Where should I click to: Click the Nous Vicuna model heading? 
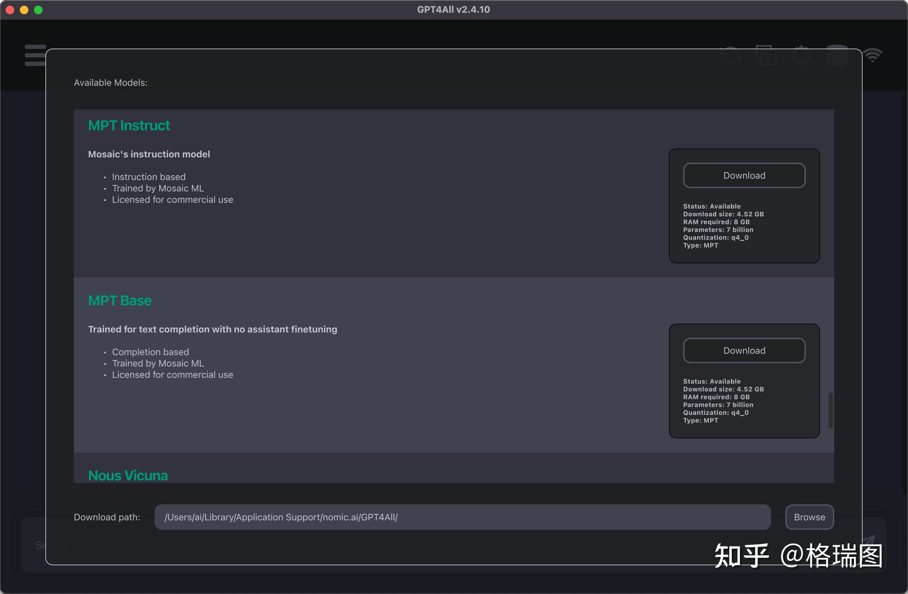click(128, 475)
